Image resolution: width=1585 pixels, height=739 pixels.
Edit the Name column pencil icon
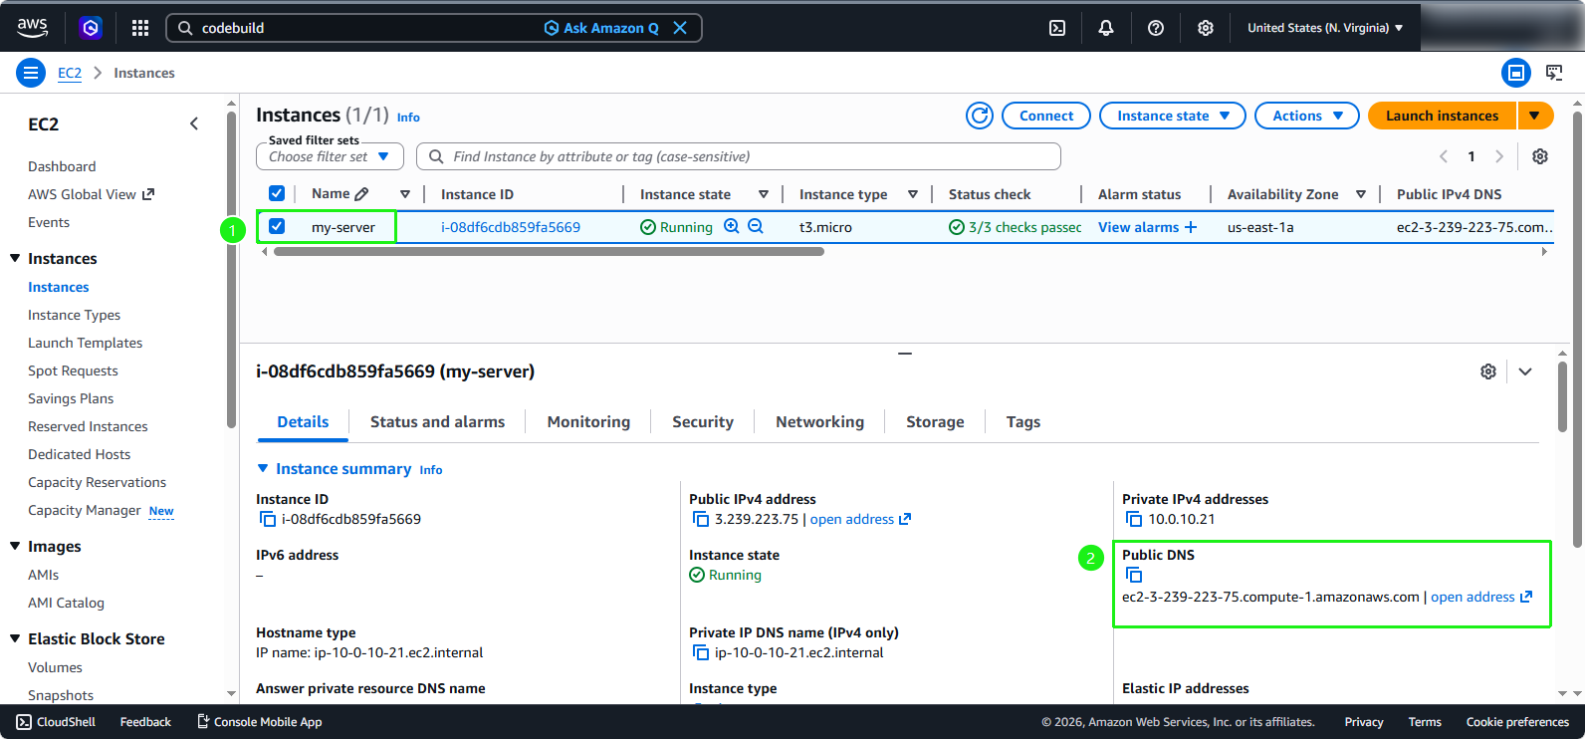coord(361,194)
